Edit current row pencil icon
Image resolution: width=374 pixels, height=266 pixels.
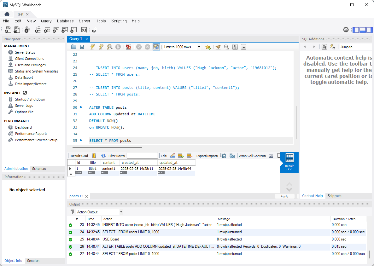pyautogui.click(x=172, y=156)
